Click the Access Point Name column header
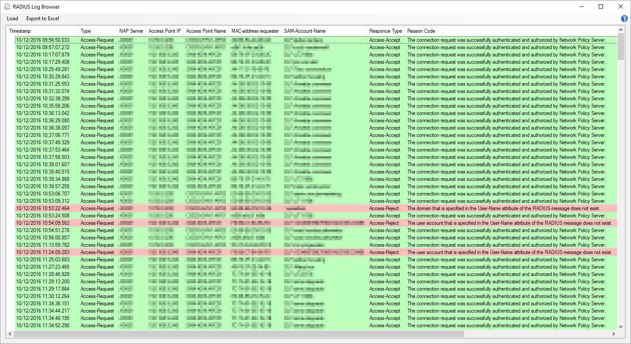Image resolution: width=631 pixels, height=344 pixels. pos(206,31)
